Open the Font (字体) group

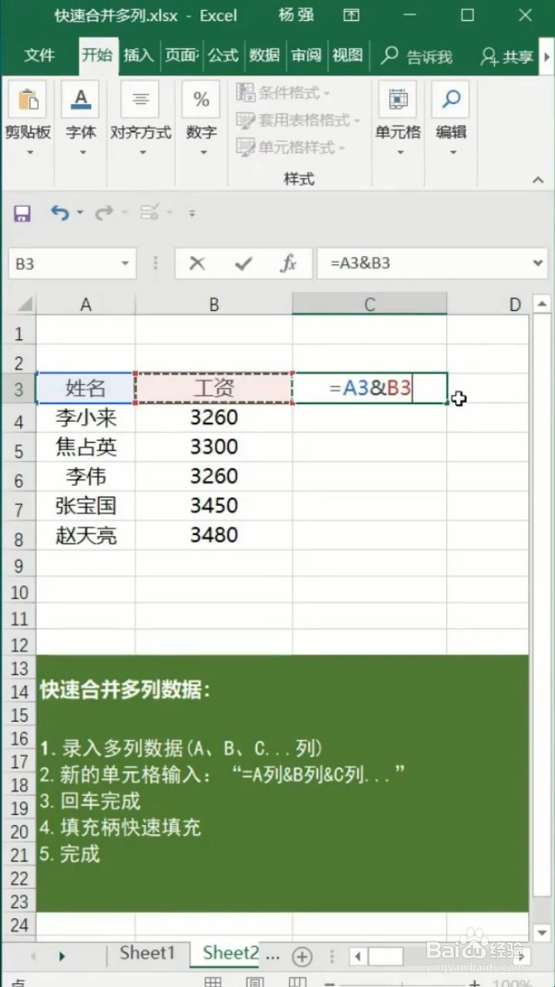[x=81, y=120]
